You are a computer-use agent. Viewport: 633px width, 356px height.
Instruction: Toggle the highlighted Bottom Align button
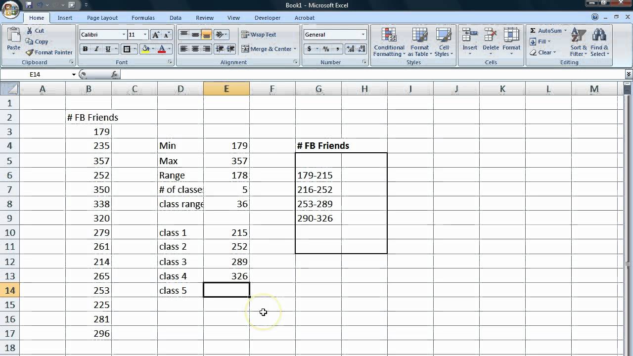[207, 35]
